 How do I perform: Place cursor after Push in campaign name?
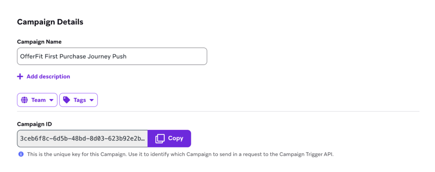[127, 56]
